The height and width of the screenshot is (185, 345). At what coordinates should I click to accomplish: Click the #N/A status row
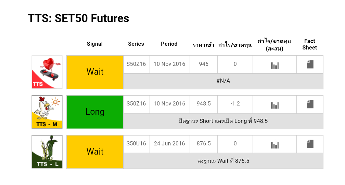point(223,81)
